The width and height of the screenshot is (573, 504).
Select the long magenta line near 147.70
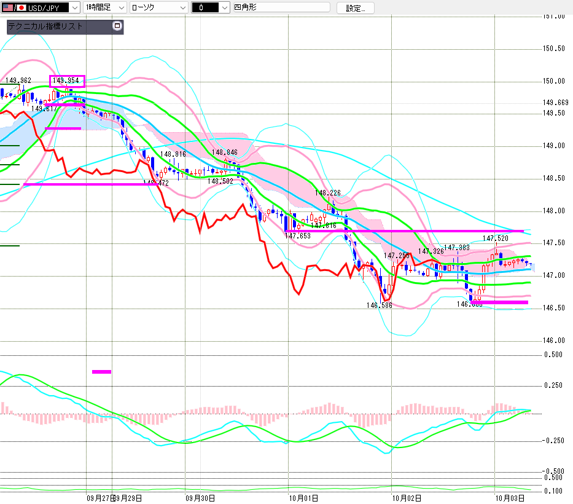pos(405,231)
